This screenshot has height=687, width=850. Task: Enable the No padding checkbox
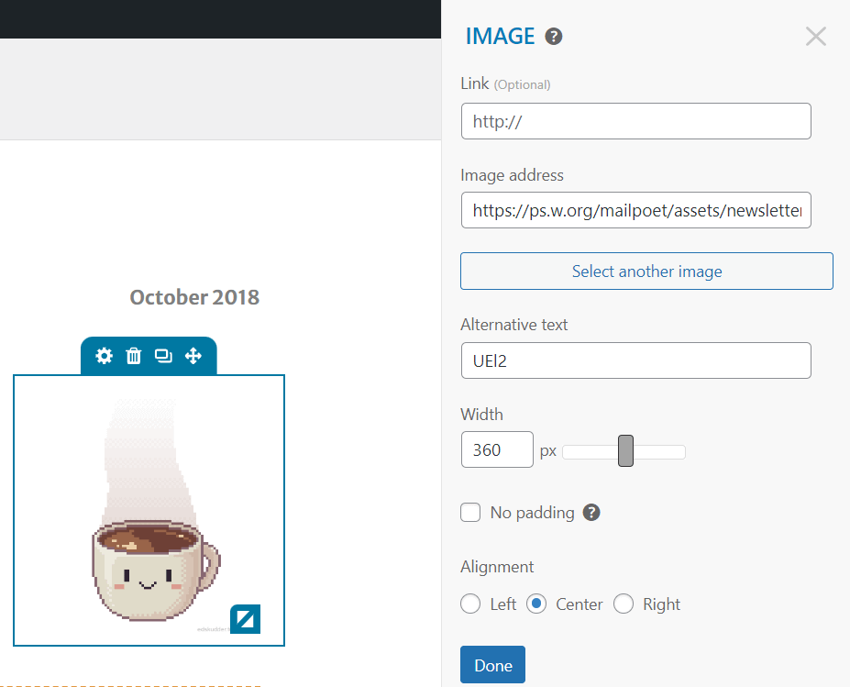(470, 513)
